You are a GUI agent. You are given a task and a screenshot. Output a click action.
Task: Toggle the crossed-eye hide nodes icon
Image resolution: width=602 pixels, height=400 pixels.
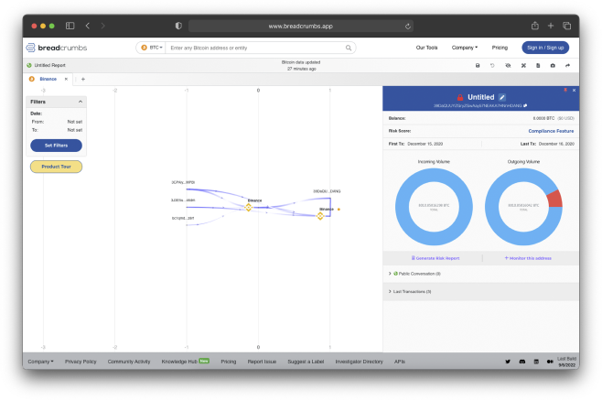click(x=508, y=65)
